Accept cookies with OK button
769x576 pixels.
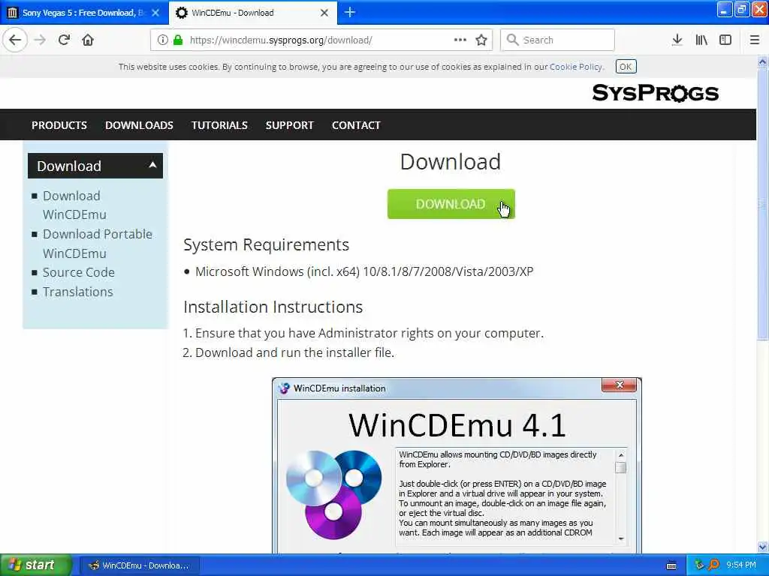tap(626, 67)
